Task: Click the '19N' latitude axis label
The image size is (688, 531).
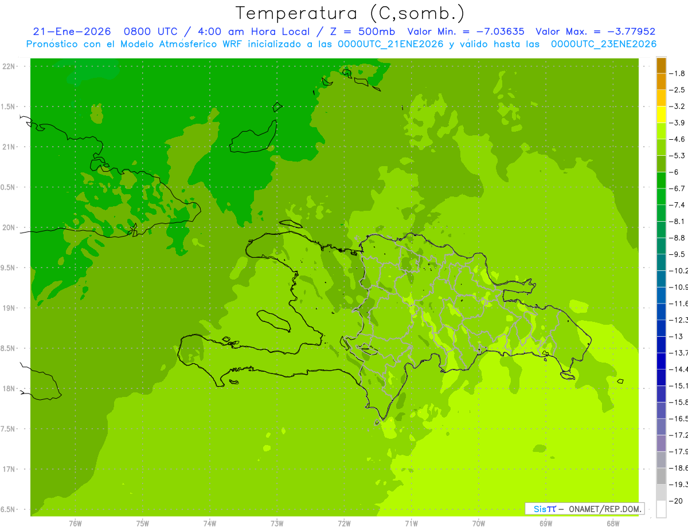Action: [9, 308]
